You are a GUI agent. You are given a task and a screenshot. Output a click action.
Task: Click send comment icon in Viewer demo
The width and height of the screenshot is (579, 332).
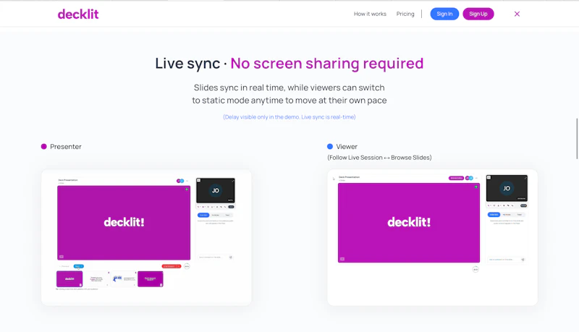click(523, 260)
